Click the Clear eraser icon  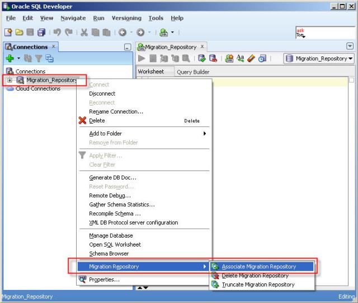(251, 58)
